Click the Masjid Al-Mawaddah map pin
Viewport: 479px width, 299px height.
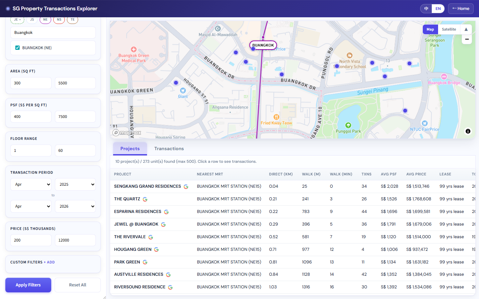tap(218, 29)
